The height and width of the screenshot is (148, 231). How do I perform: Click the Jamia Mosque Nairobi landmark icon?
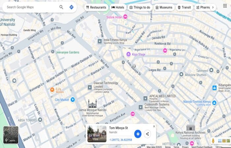tap(92, 104)
